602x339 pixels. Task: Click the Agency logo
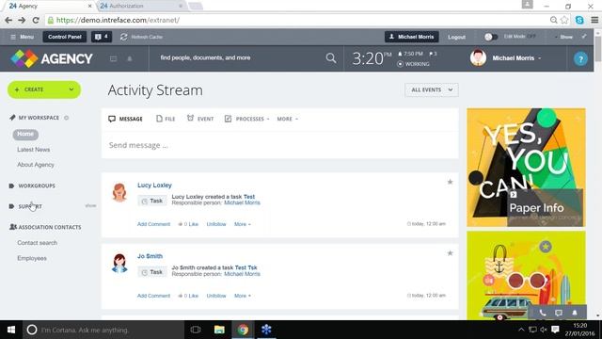pos(52,58)
